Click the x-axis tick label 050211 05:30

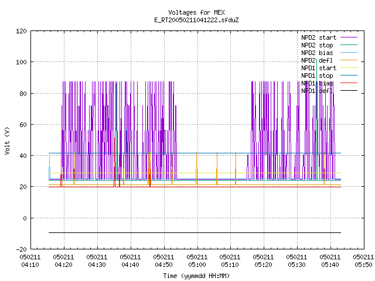[297, 261]
